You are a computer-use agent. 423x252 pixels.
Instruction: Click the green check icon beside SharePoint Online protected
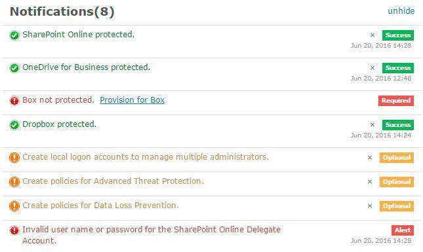(14, 35)
